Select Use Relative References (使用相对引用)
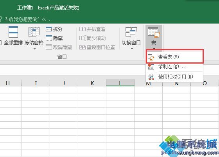This screenshot has width=219, height=157. 174,77
